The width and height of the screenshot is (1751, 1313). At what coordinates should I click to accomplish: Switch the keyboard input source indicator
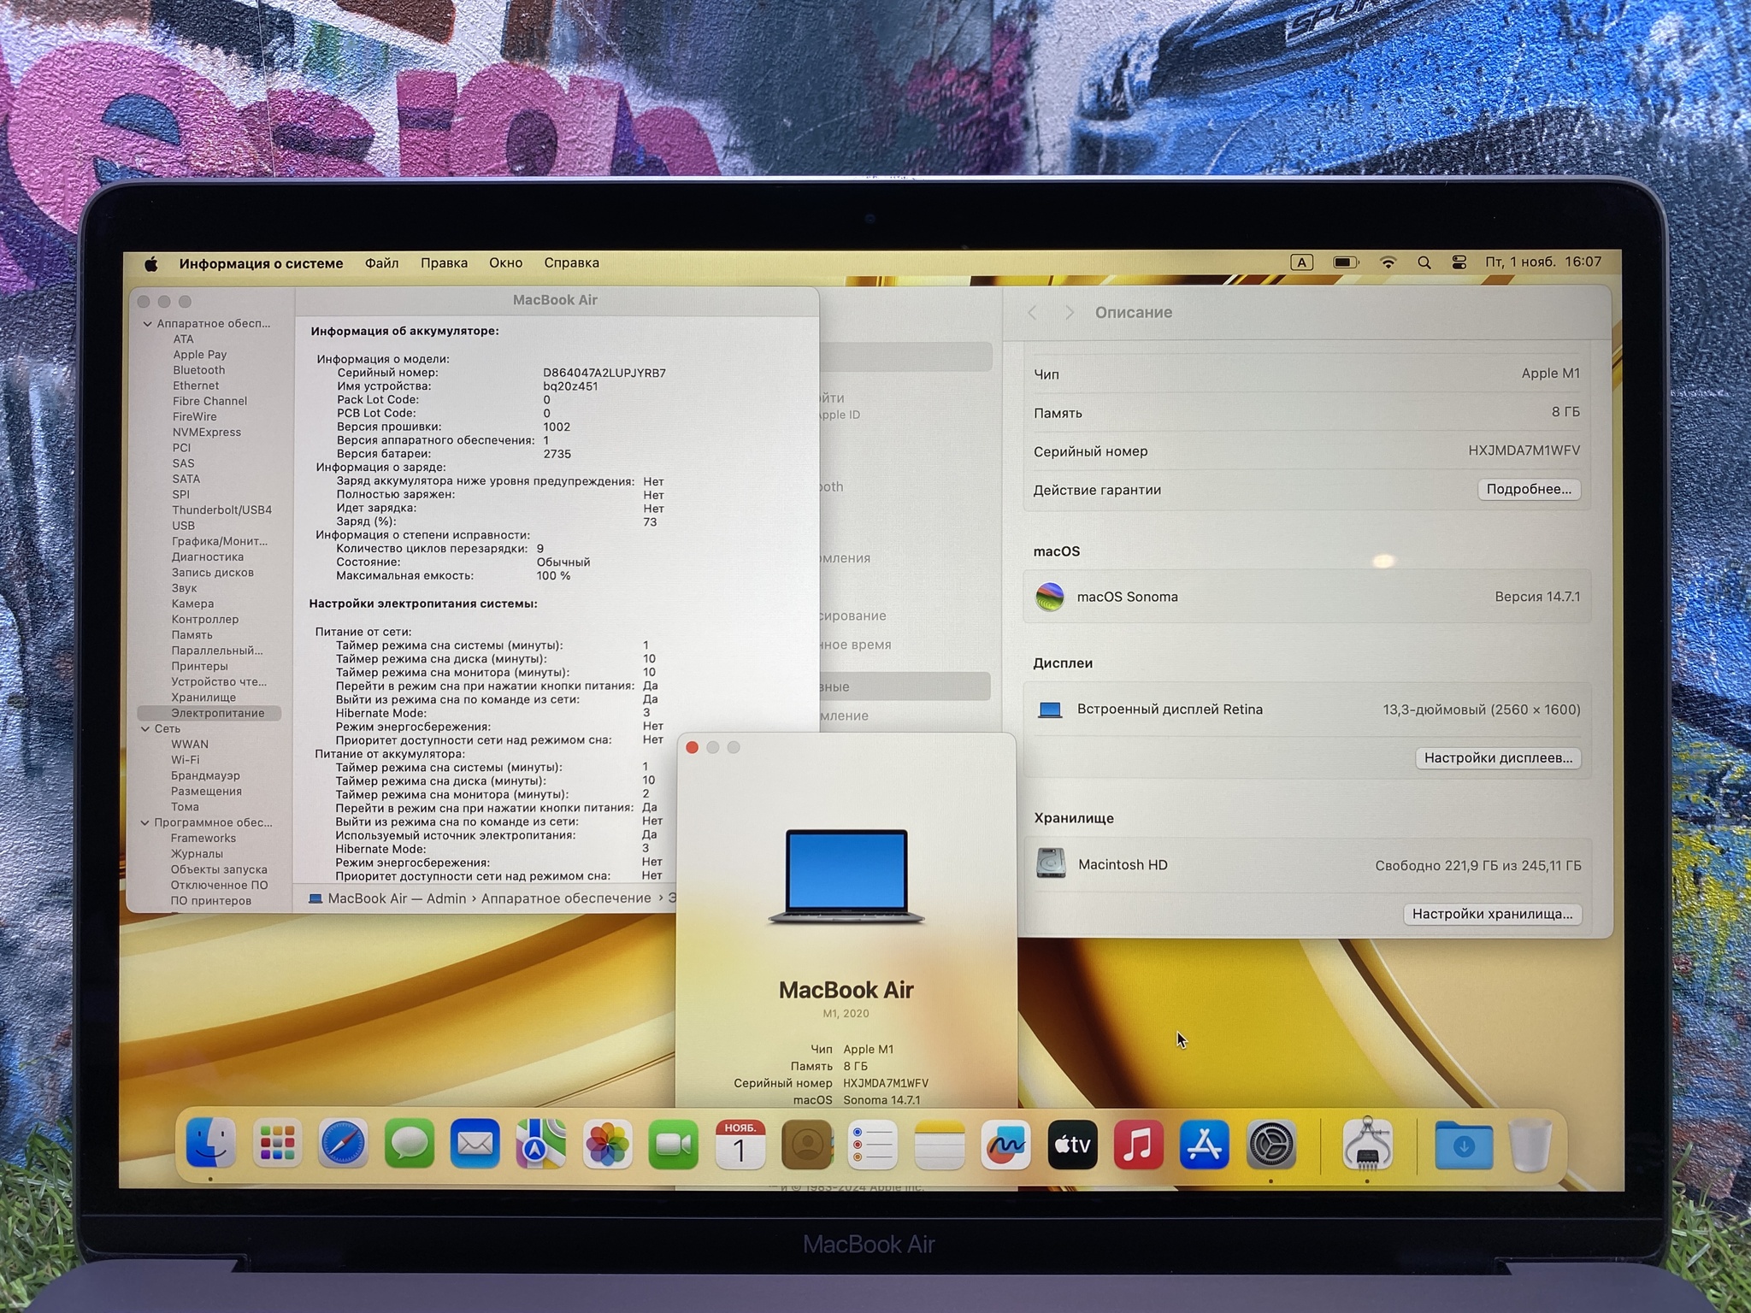pyautogui.click(x=1301, y=263)
